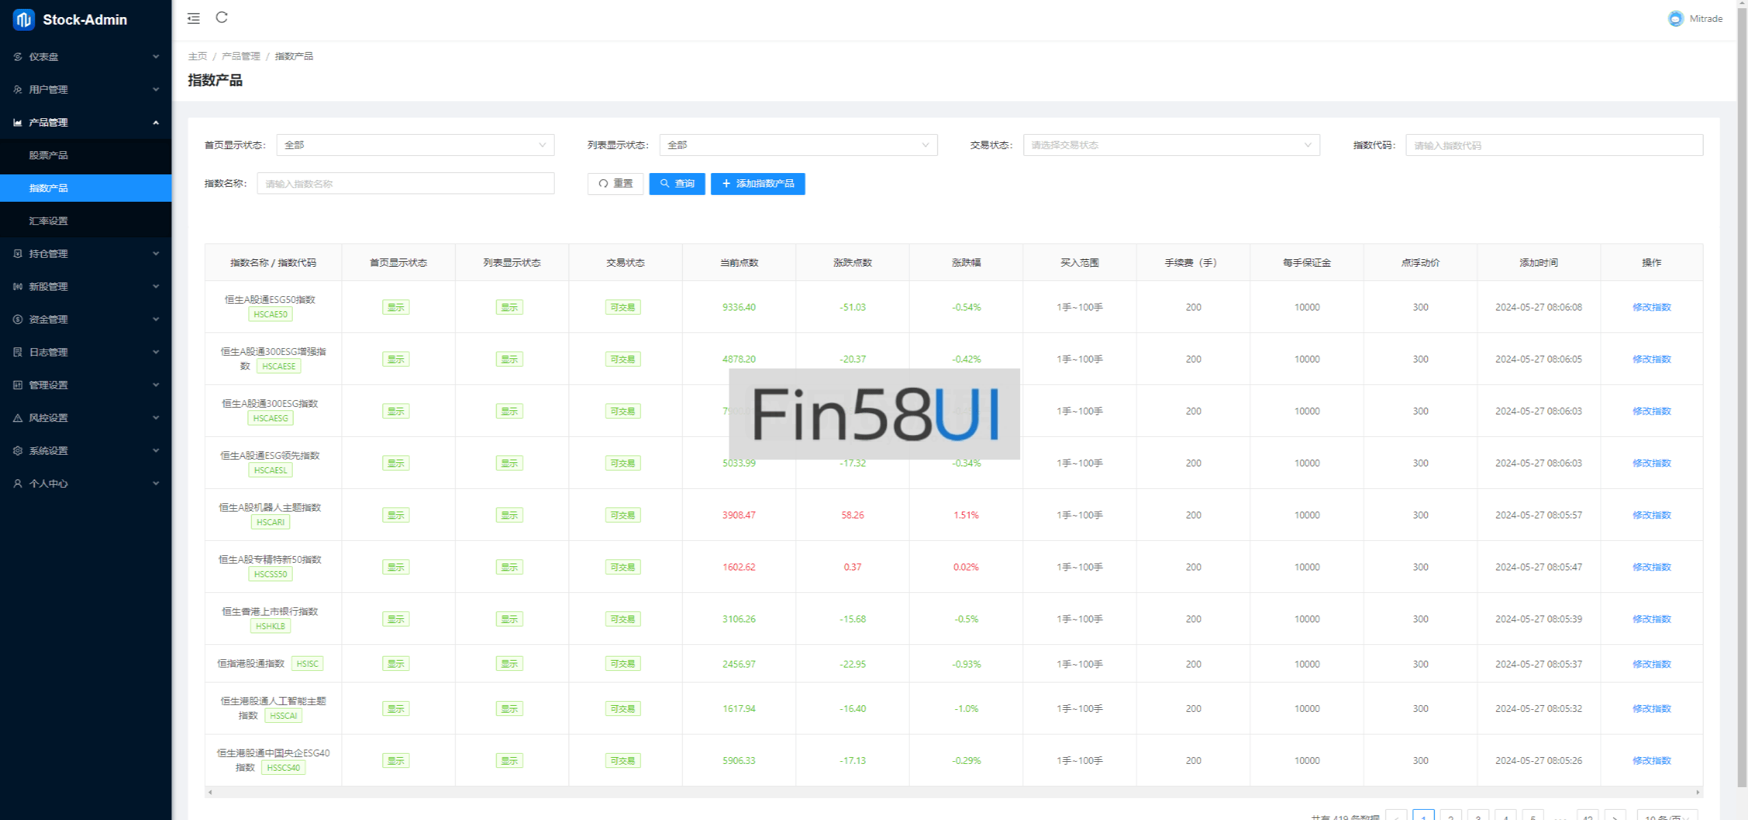Open 汇率设置 submenu item

coord(49,221)
